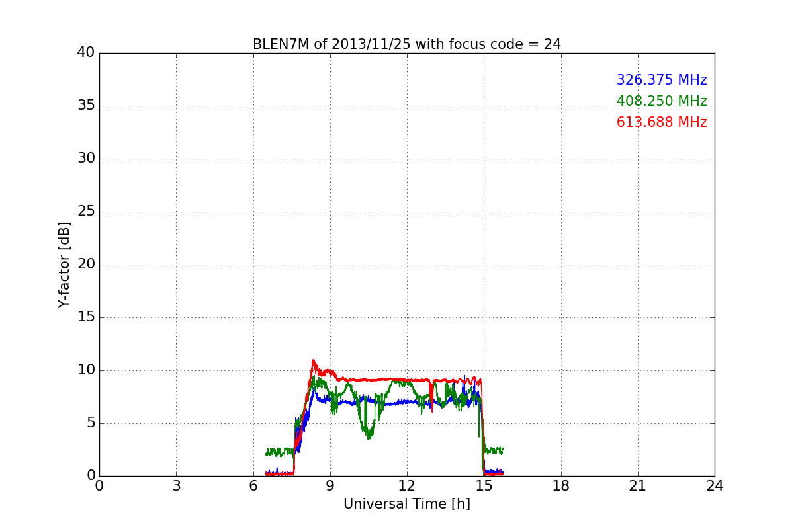Screen dimensions: 794x529
Task: Click the y-axis tick label 25
Action: click(86, 212)
